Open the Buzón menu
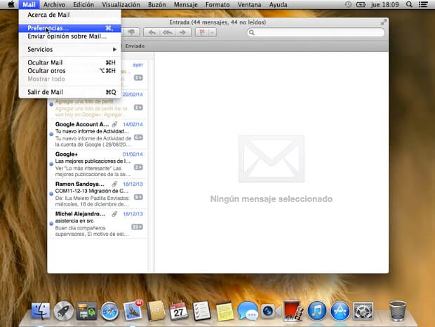The height and width of the screenshot is (327, 435). click(x=156, y=5)
